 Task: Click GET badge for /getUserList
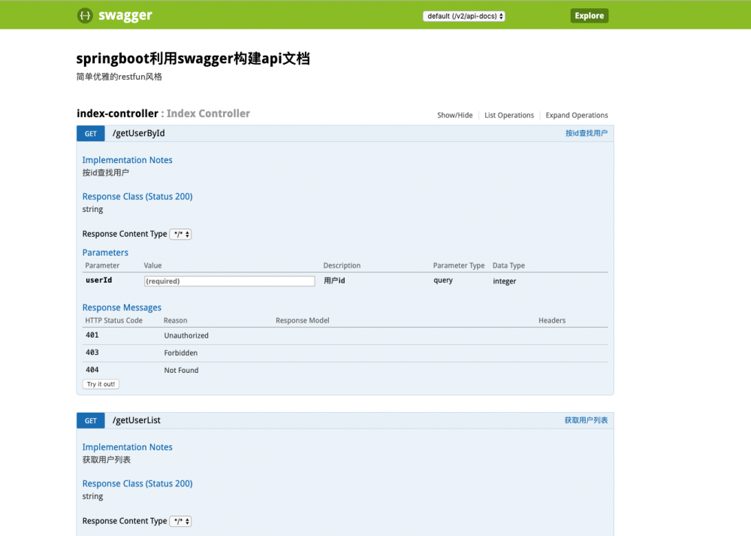click(x=91, y=420)
